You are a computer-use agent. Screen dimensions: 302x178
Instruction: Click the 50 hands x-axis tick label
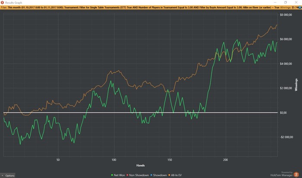click(x=58, y=160)
